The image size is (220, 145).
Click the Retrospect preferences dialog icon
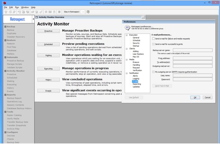point(127,28)
